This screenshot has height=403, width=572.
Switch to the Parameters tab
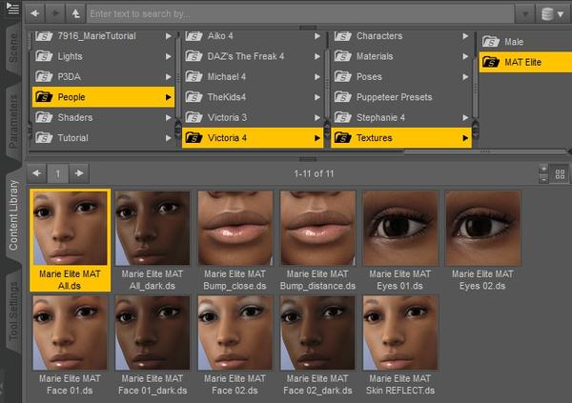point(13,121)
